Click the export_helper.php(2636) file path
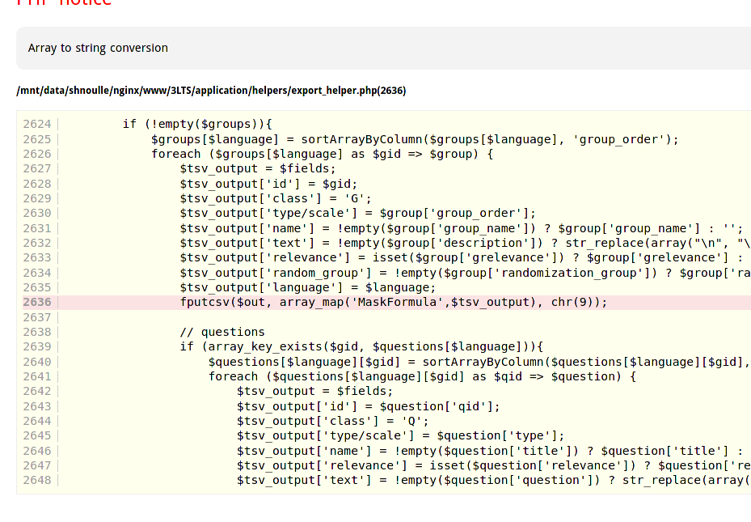 coord(211,91)
